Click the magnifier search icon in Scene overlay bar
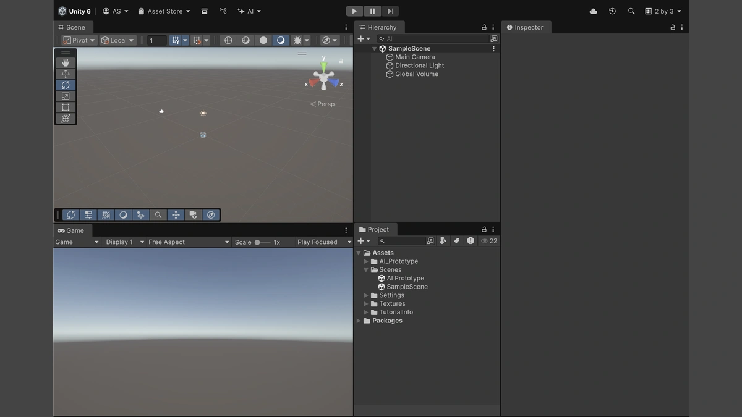The image size is (742, 417). pos(158,215)
